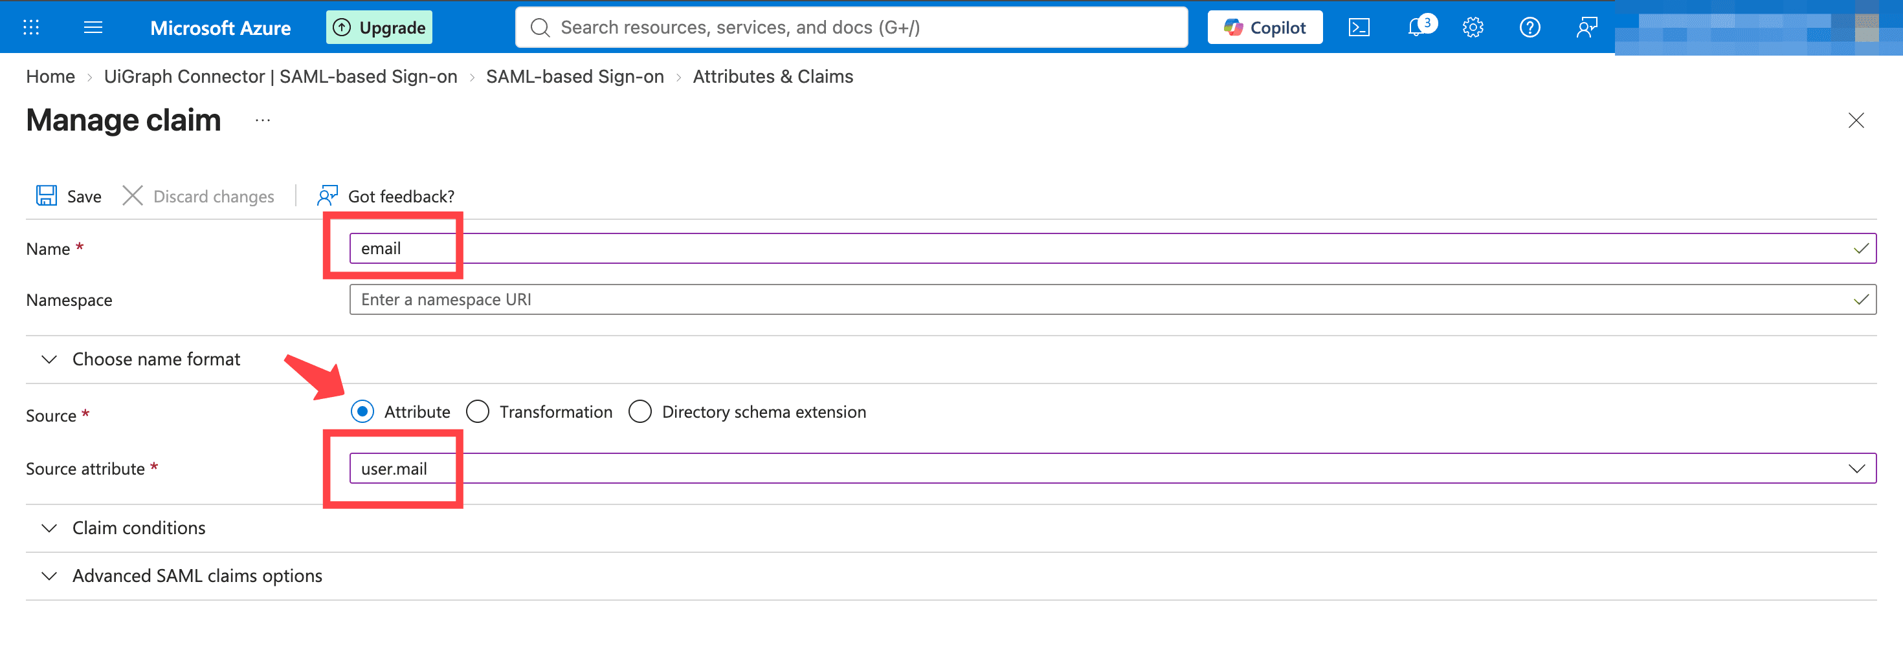Select Directory schema extension radio
Screen dimensions: 1903x657
640,411
